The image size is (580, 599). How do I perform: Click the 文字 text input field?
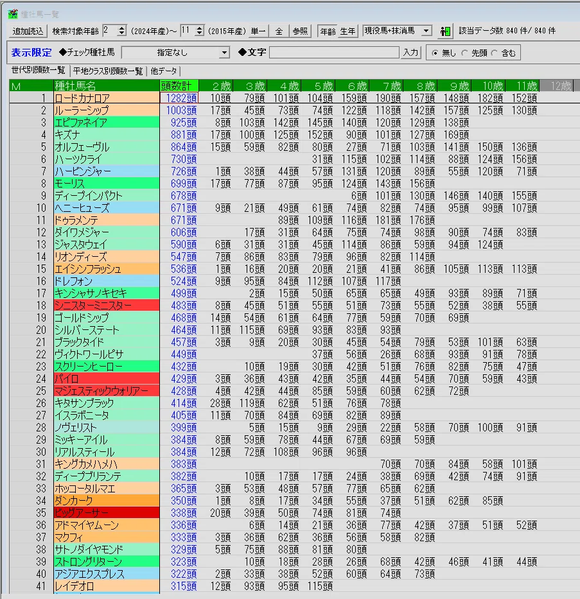[335, 53]
